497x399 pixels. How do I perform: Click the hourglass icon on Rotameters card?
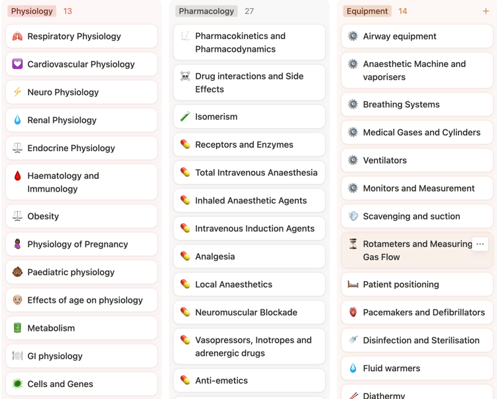[x=353, y=245]
